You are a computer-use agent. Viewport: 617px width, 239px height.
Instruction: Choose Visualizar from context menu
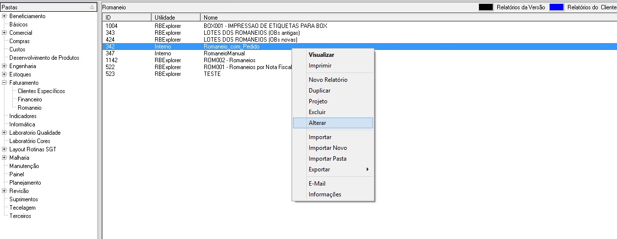321,55
